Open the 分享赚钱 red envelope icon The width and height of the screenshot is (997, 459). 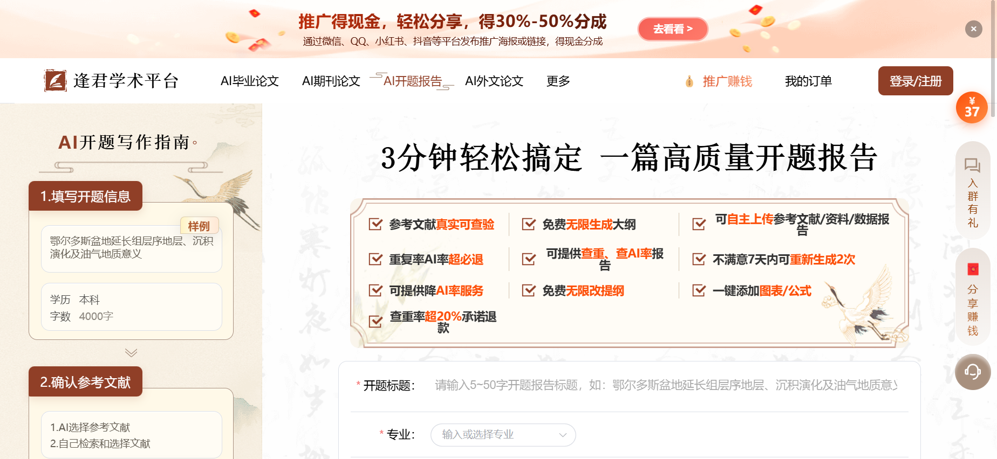coord(973,269)
